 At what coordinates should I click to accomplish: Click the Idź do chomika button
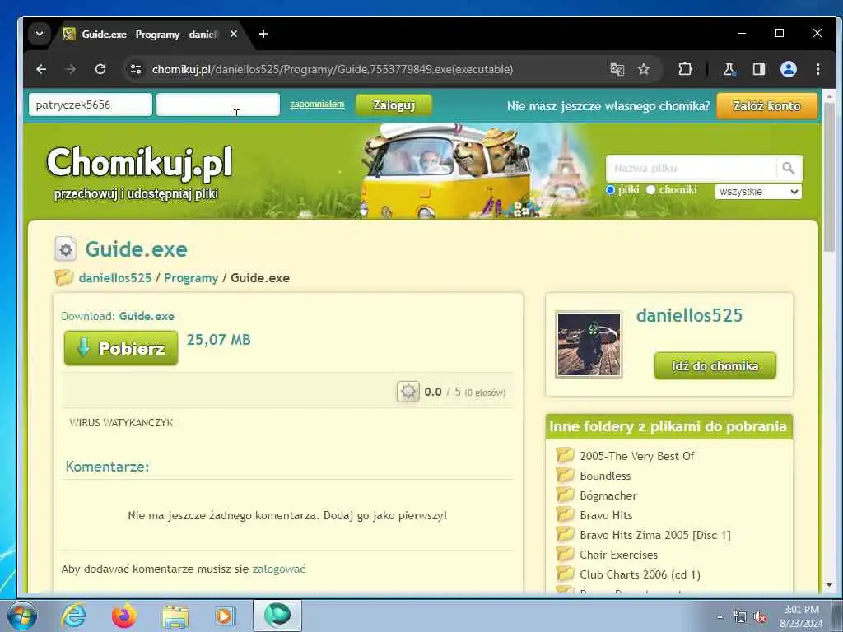tap(715, 366)
